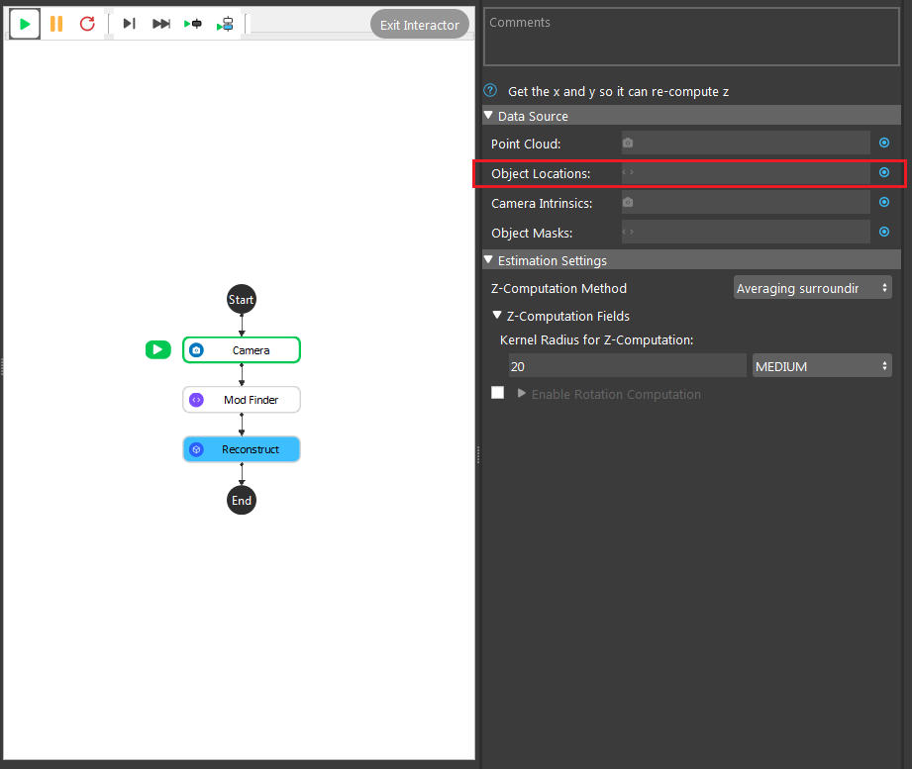Click the green run arrow beside the Camera node
This screenshot has height=769, width=912.
tap(157, 350)
